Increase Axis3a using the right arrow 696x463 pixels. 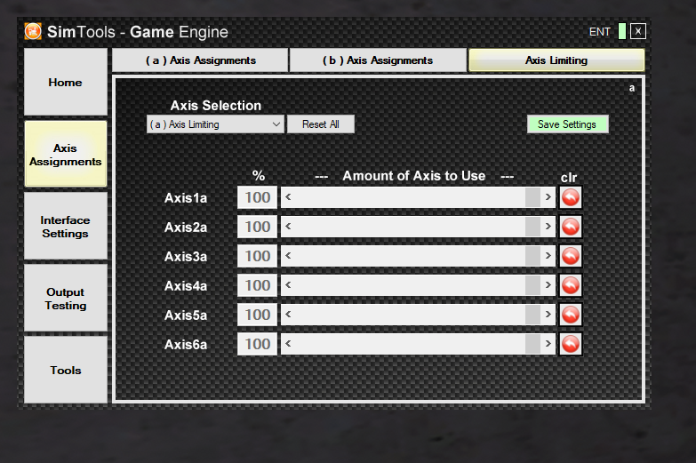pos(548,256)
